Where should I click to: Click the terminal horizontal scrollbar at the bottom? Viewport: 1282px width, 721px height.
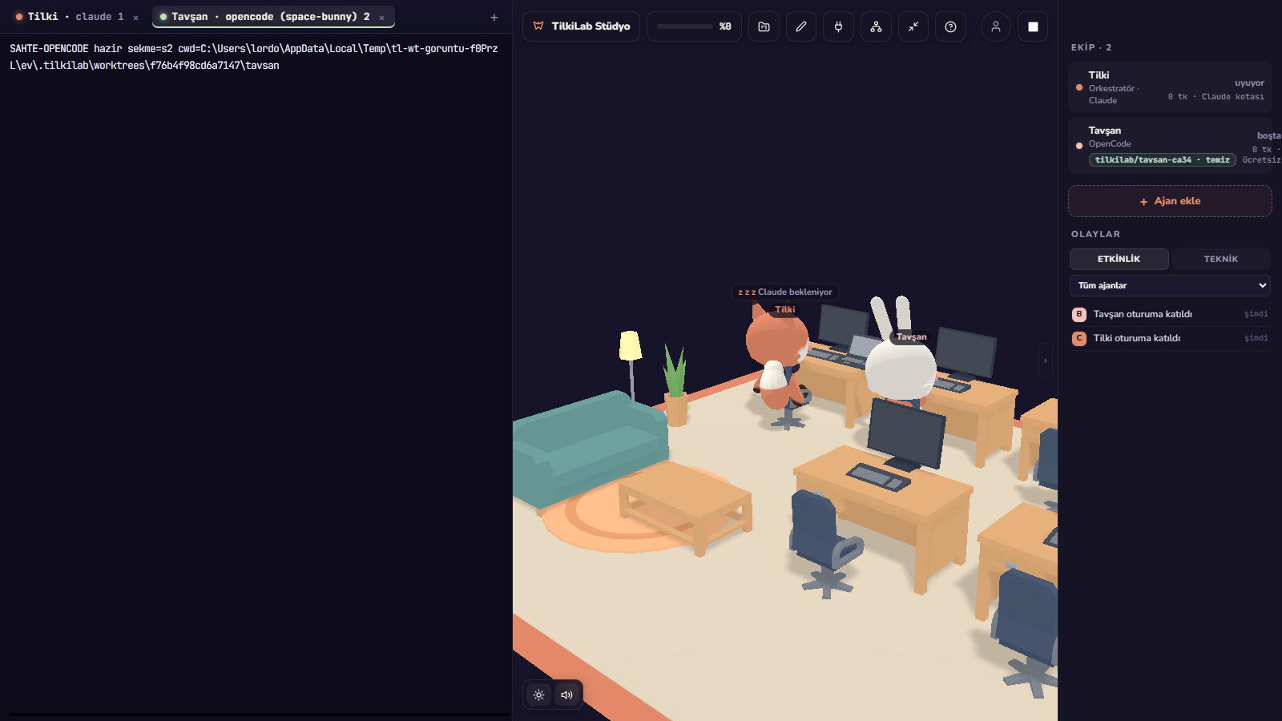259,715
